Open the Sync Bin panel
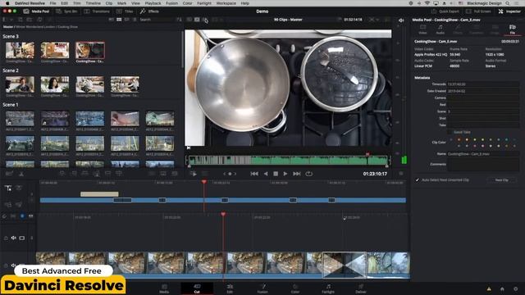525x295 pixels. tap(66, 11)
